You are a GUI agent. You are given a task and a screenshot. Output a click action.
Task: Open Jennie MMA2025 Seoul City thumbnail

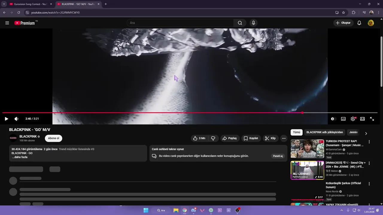[x=307, y=170]
